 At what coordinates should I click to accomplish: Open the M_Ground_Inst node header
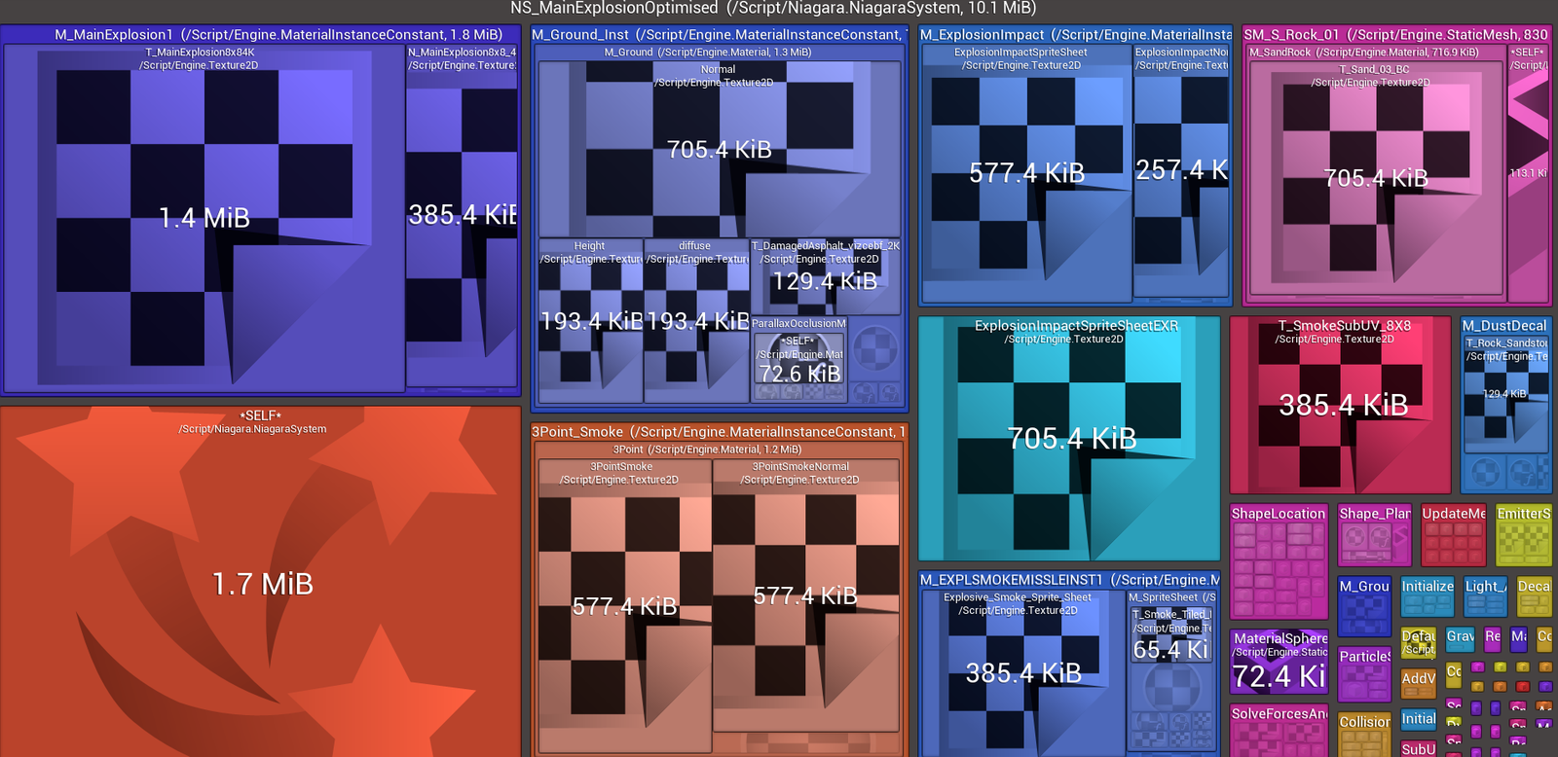coord(720,34)
